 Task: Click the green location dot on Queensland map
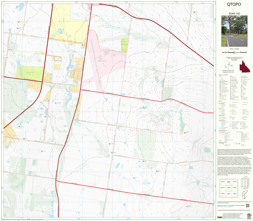tap(249, 71)
